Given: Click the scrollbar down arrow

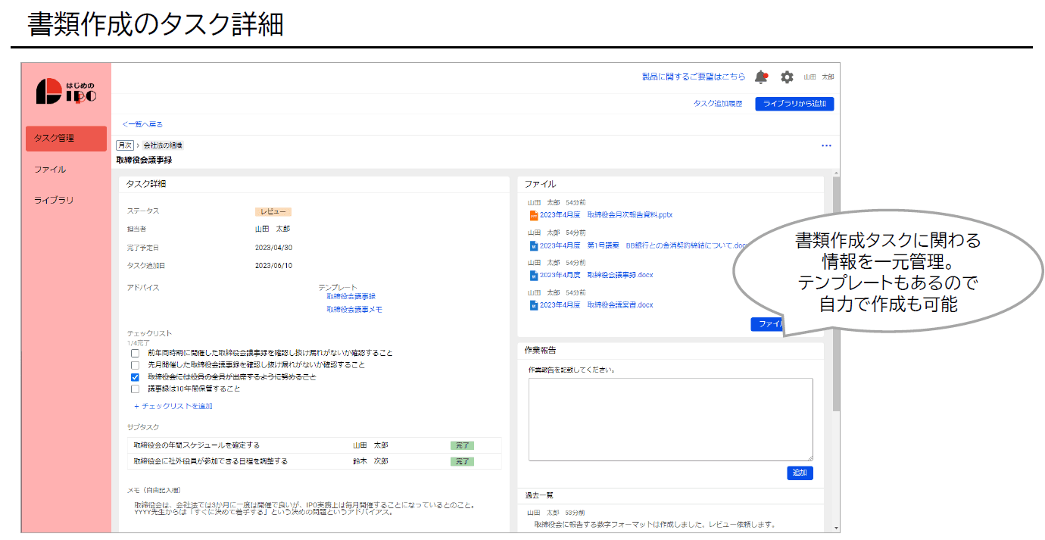Looking at the screenshot, I should pos(836,528).
